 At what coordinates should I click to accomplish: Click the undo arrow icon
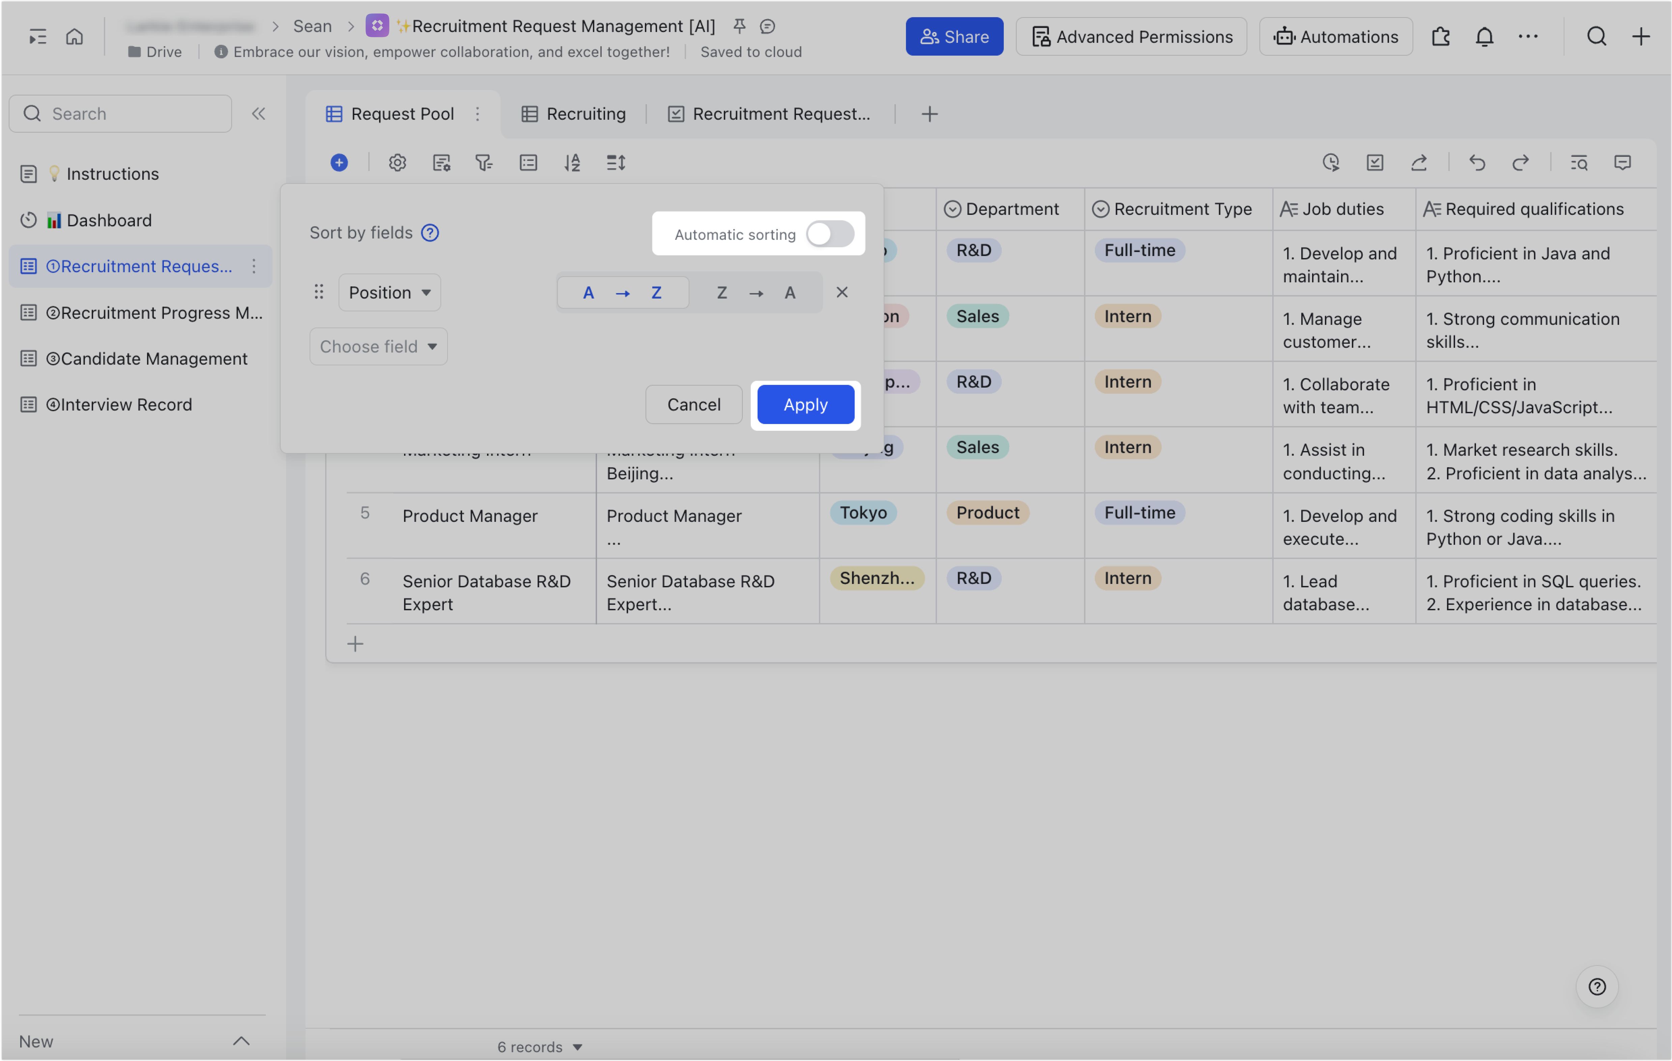point(1477,163)
